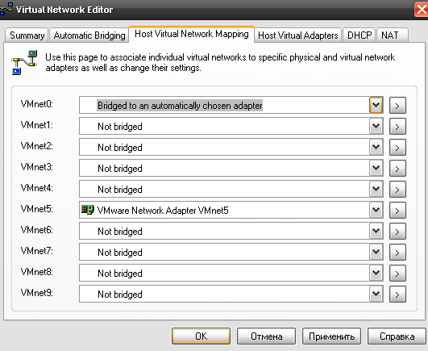This screenshot has height=351, width=428.
Task: Close the Virtual Network Editor window
Action: point(422,9)
